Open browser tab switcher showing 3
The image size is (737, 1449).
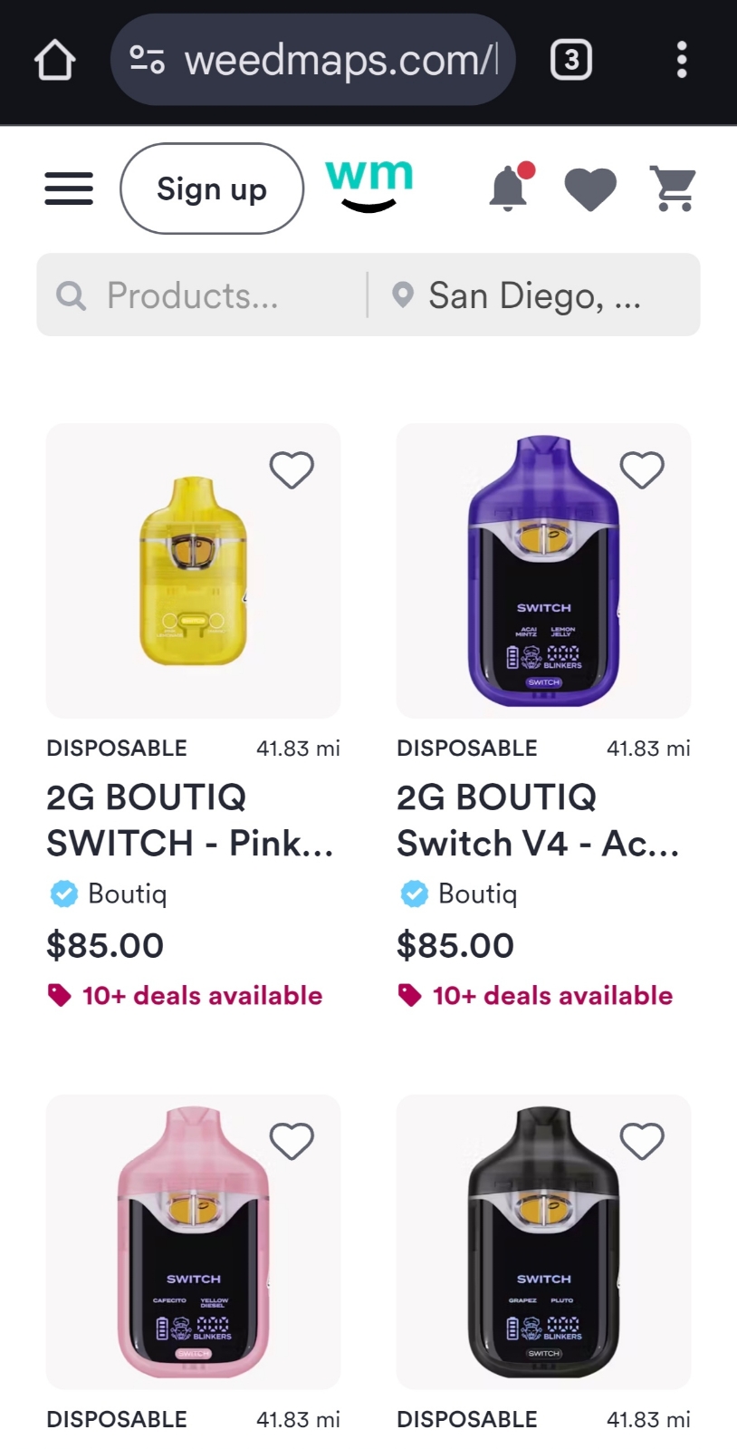[571, 61]
